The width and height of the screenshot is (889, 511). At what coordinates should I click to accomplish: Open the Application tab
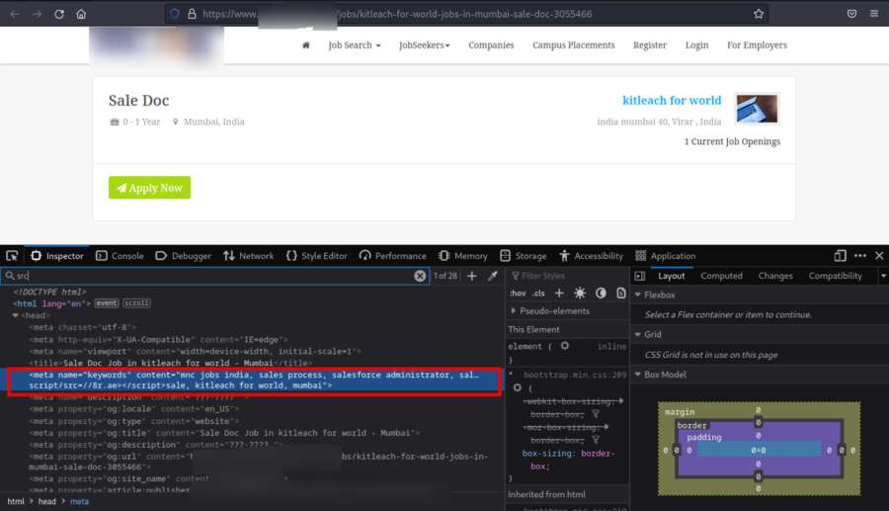point(665,256)
